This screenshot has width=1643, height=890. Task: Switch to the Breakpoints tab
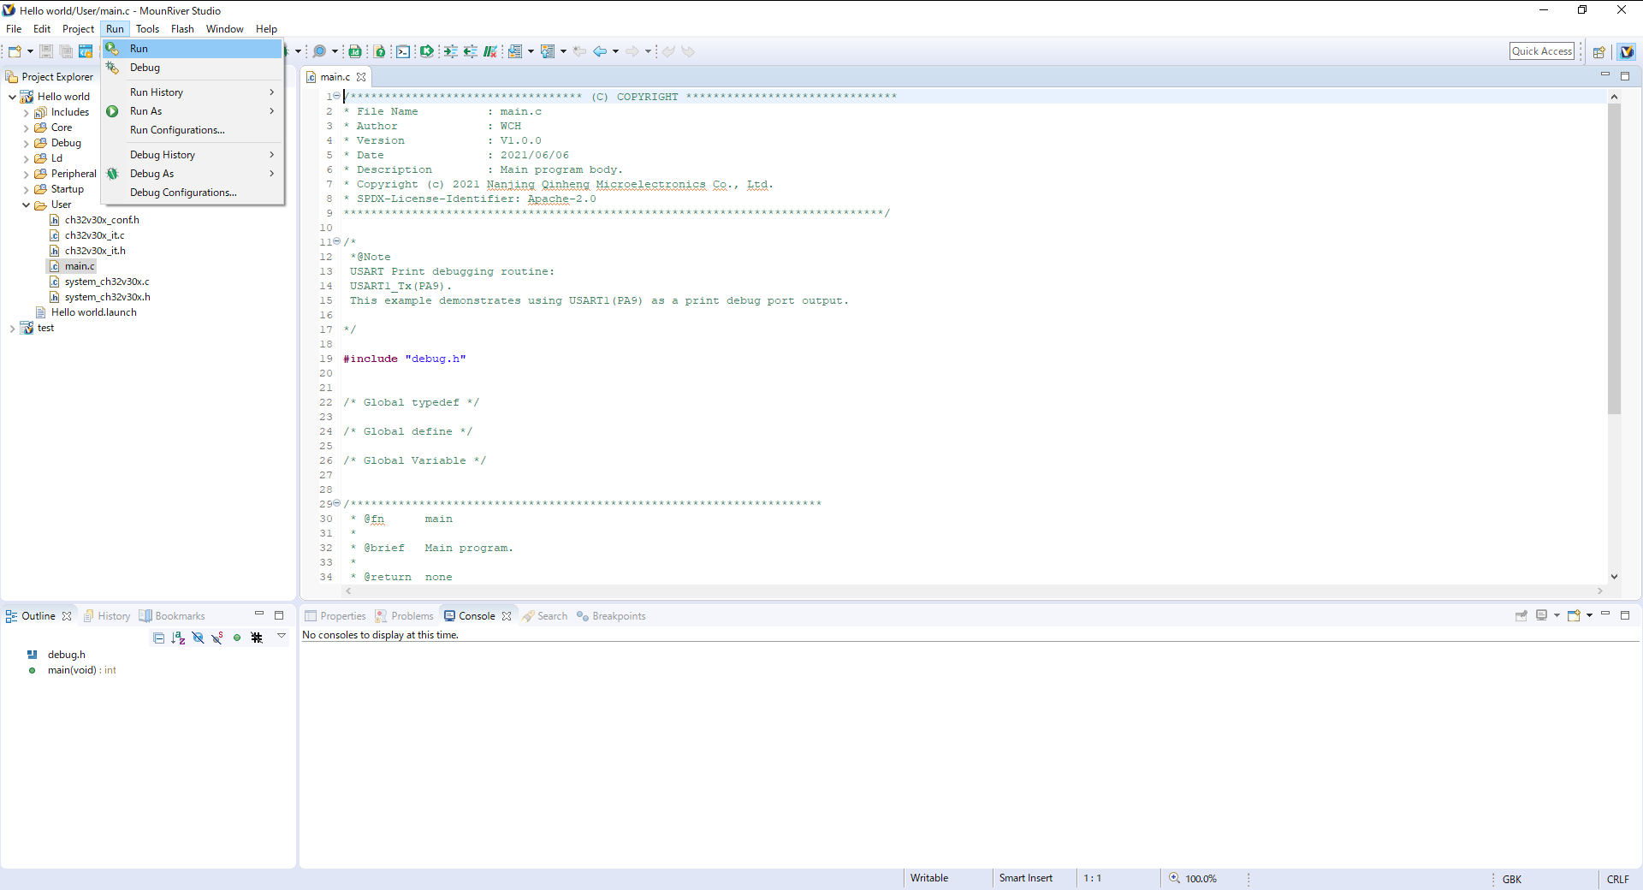tap(611, 616)
